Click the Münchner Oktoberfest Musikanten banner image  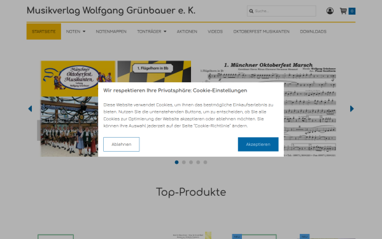coord(78,78)
